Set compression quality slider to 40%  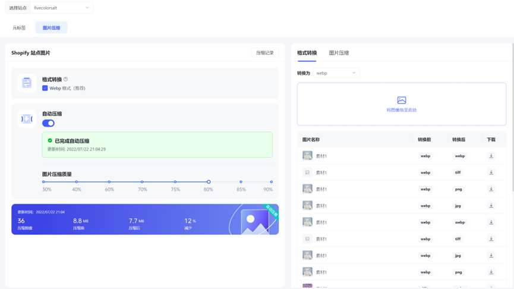[77, 182]
